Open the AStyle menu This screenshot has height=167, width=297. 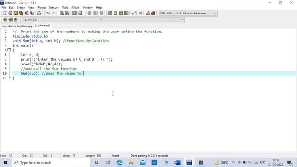pyautogui.click(x=75, y=8)
